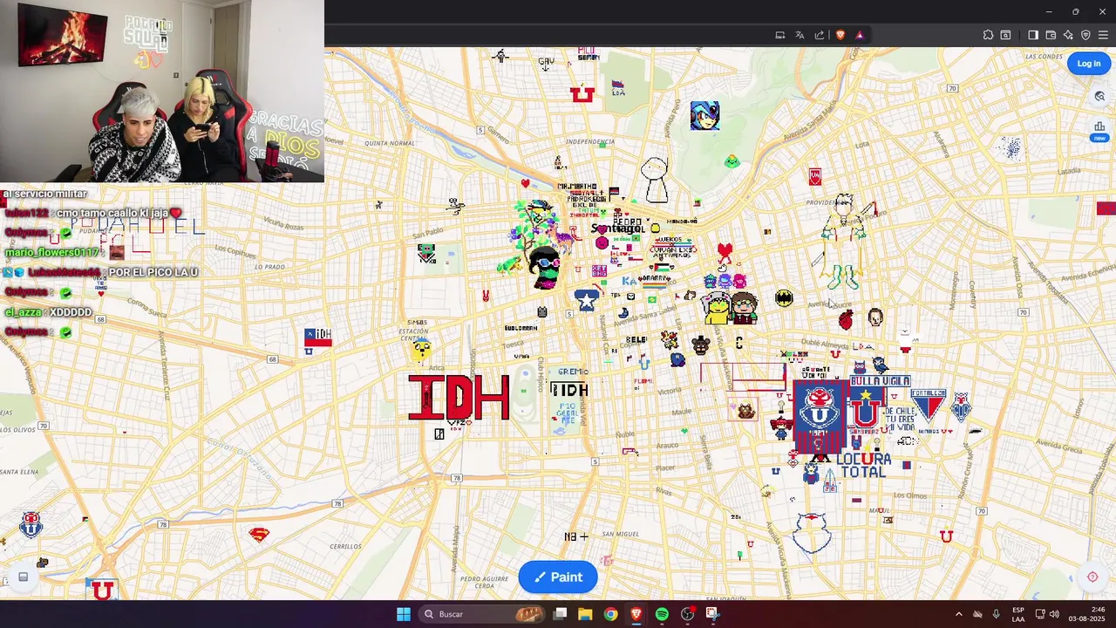The image size is (1116, 628).
Task: Click the tab search icon in toolbar
Action: point(1005,35)
